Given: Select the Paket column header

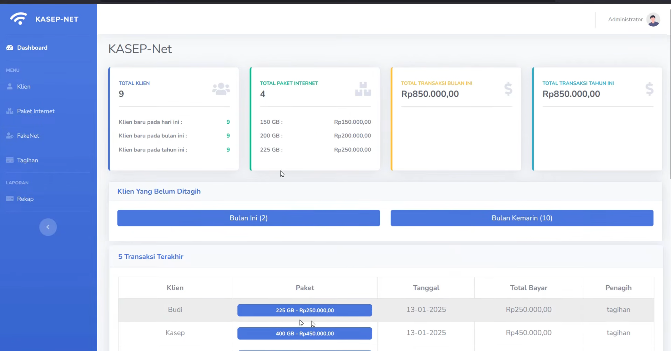Looking at the screenshot, I should pyautogui.click(x=305, y=288).
